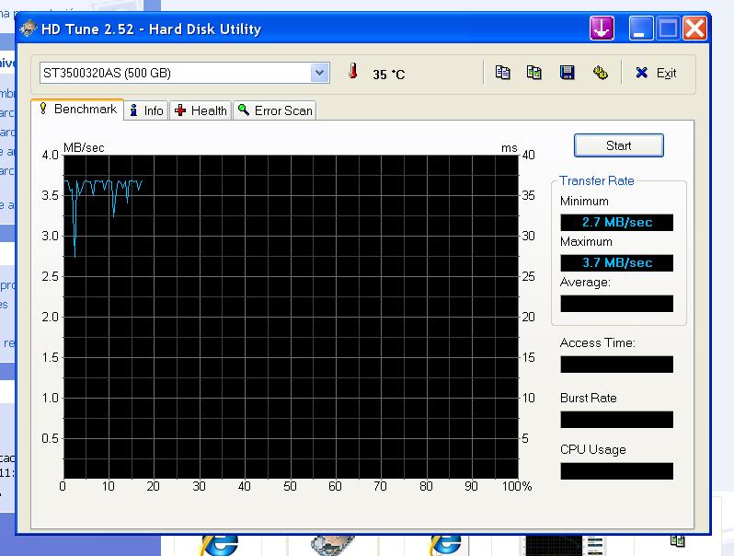Screen dimensions: 734x556
Task: Click the HD Tune title bar app icon
Action: [29, 29]
